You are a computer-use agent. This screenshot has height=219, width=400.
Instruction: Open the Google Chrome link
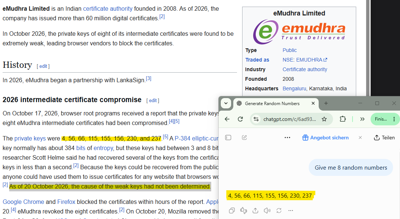(x=23, y=202)
